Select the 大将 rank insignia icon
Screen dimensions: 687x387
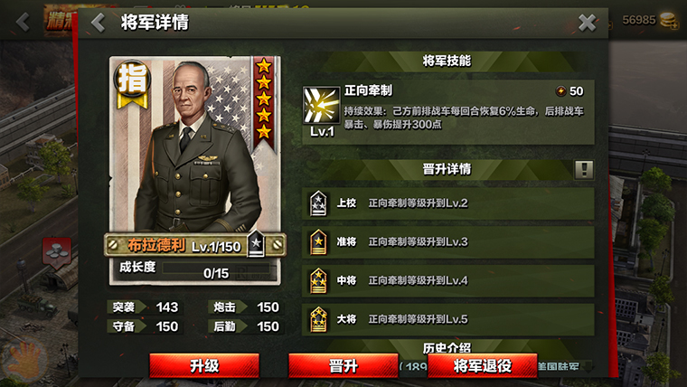[x=318, y=319]
